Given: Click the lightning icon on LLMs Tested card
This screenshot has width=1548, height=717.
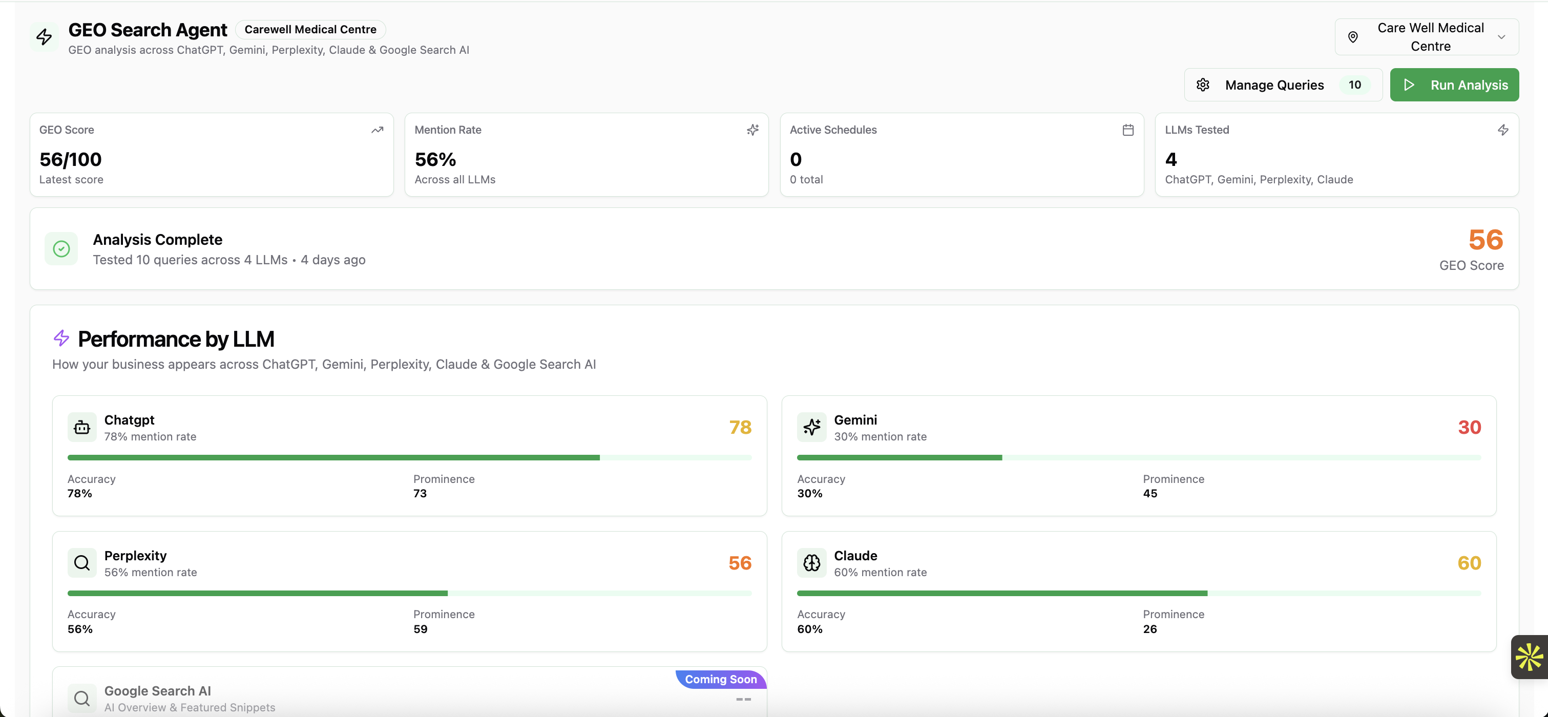Looking at the screenshot, I should (x=1503, y=130).
